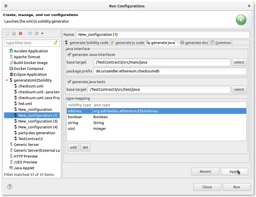
Task: Click the duplicate configuration icon
Action: tap(14, 34)
